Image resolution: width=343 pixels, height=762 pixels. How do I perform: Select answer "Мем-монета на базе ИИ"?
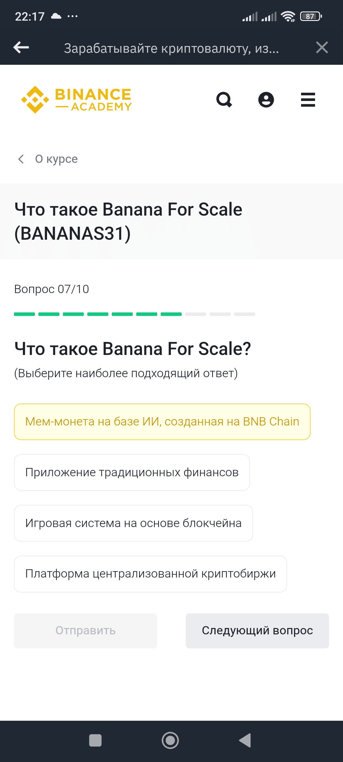point(162,422)
